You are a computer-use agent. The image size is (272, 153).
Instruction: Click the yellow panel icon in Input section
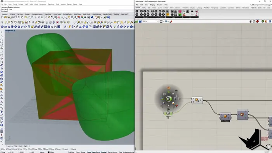click(167, 15)
